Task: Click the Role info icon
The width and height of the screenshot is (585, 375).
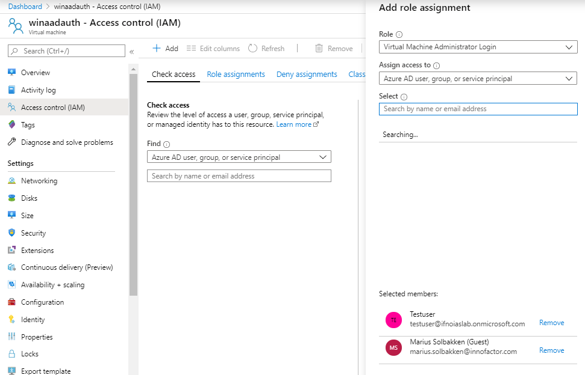Action: coord(399,35)
